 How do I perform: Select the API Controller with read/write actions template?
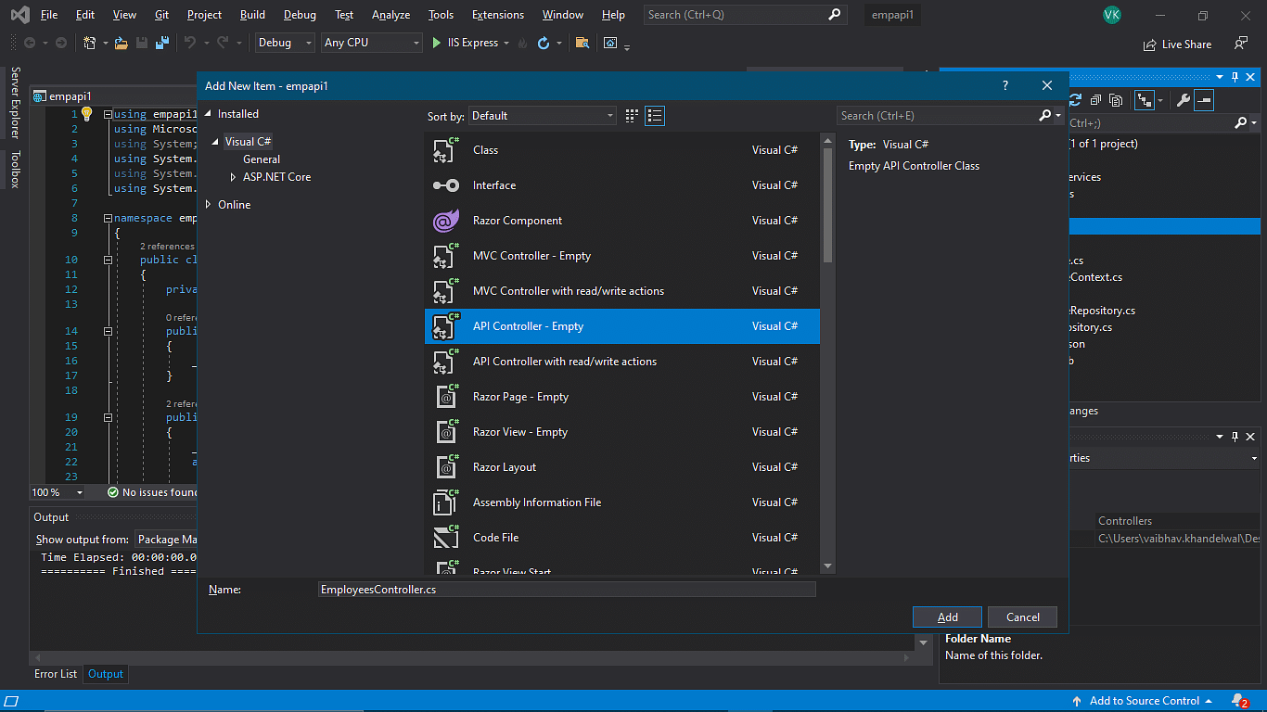click(622, 362)
